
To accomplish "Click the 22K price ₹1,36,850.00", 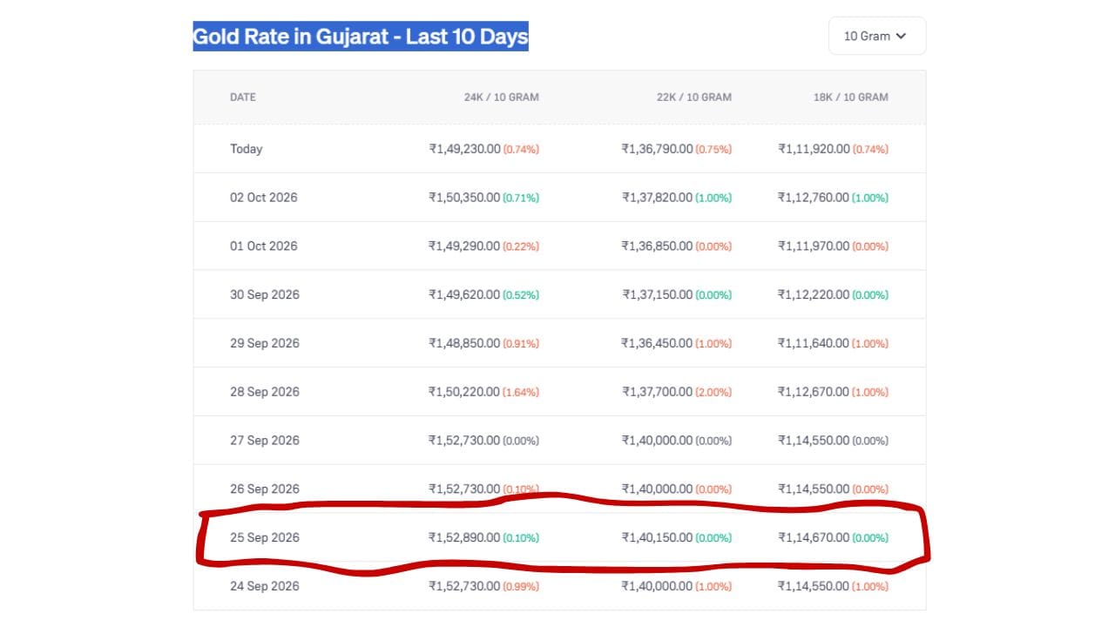I will coord(657,246).
